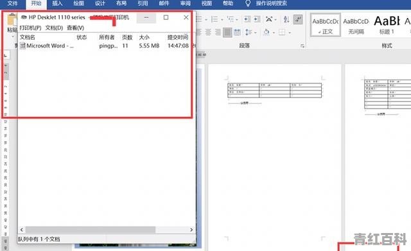The height and width of the screenshot is (251, 411).
Task: Toggle Justify alignment button
Action: click(x=227, y=32)
